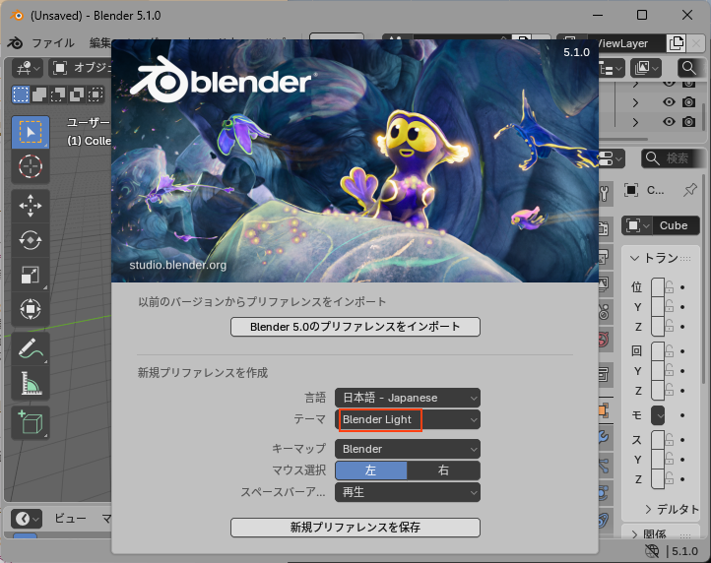
Task: Open the Render properties tab camera icon
Action: coord(604,228)
